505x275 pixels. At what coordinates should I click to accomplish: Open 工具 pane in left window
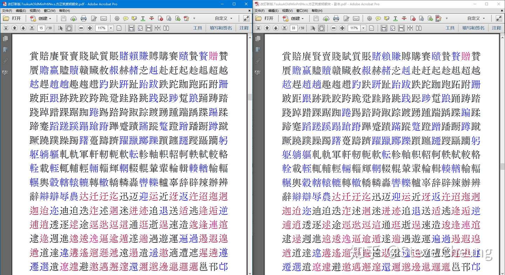(x=198, y=28)
